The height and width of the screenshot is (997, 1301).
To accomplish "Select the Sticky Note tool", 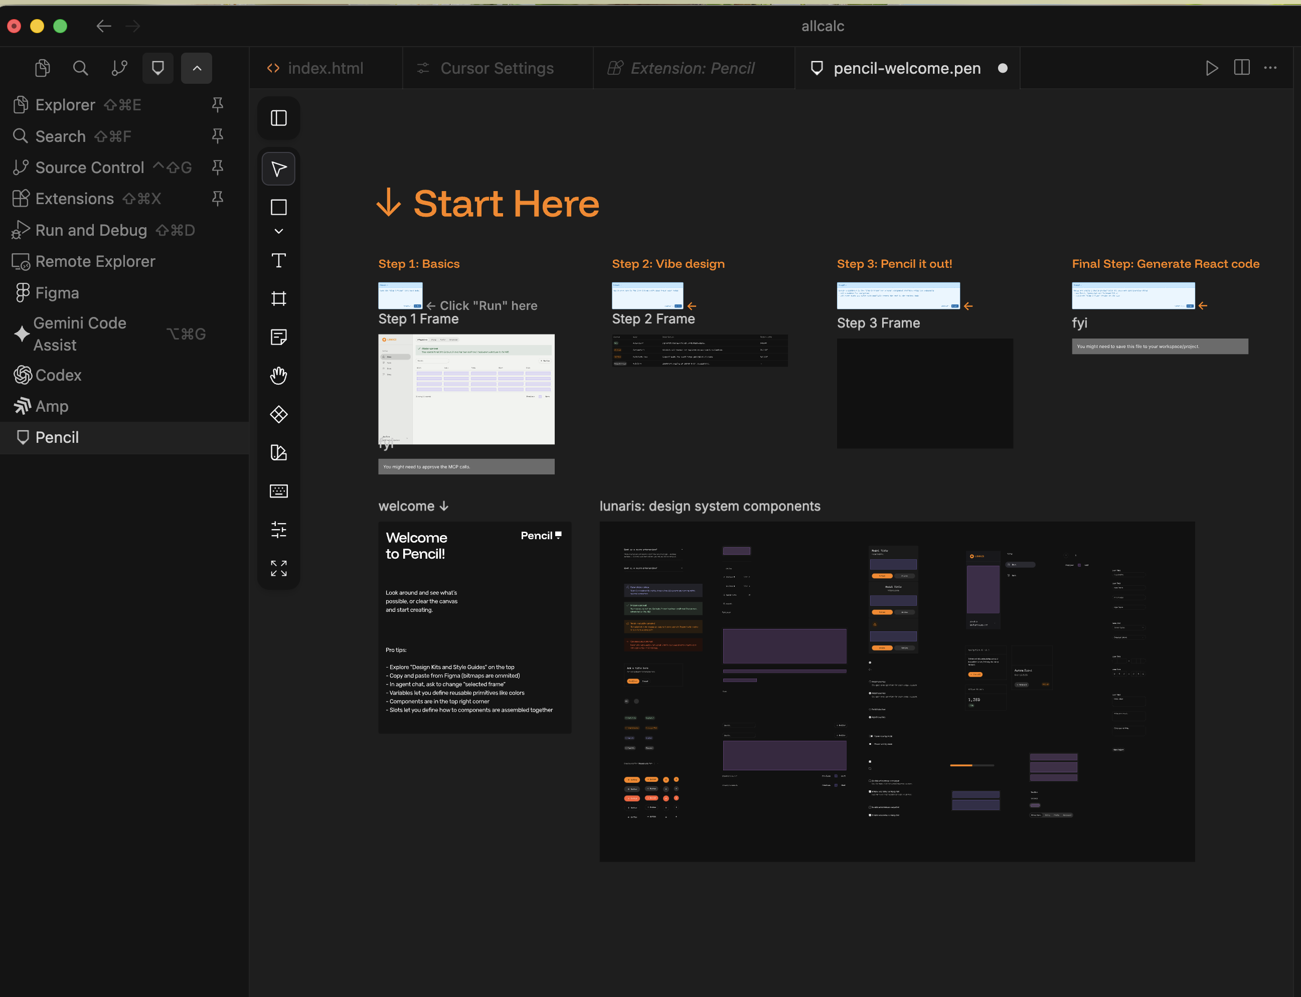I will [278, 337].
